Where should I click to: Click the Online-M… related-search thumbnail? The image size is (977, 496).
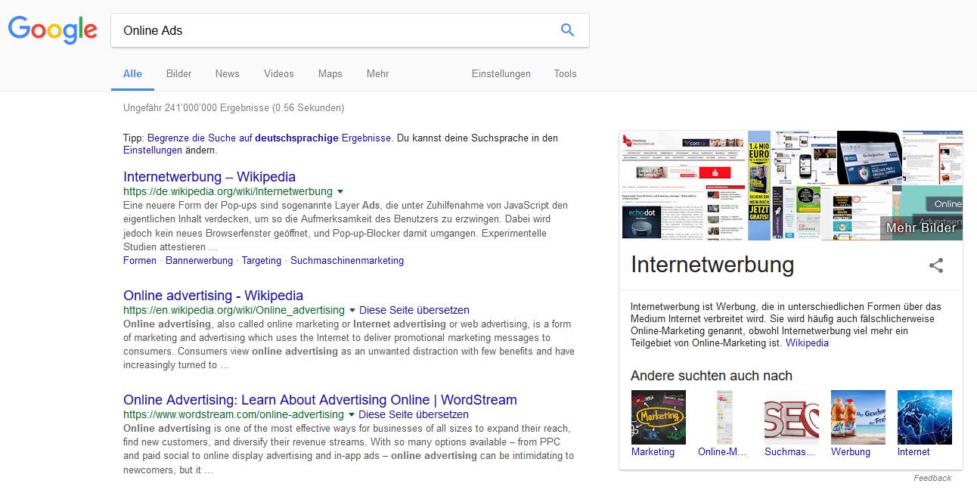tap(724, 417)
